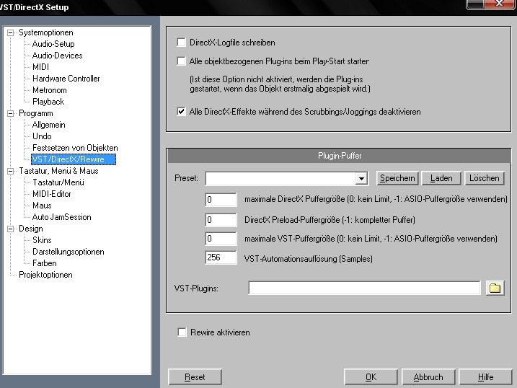
Task: Open Tastatur/Menü settings page
Action: (58, 182)
